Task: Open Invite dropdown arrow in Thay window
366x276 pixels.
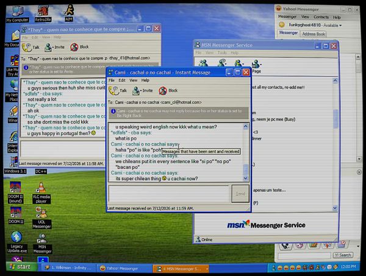Action: point(53,47)
